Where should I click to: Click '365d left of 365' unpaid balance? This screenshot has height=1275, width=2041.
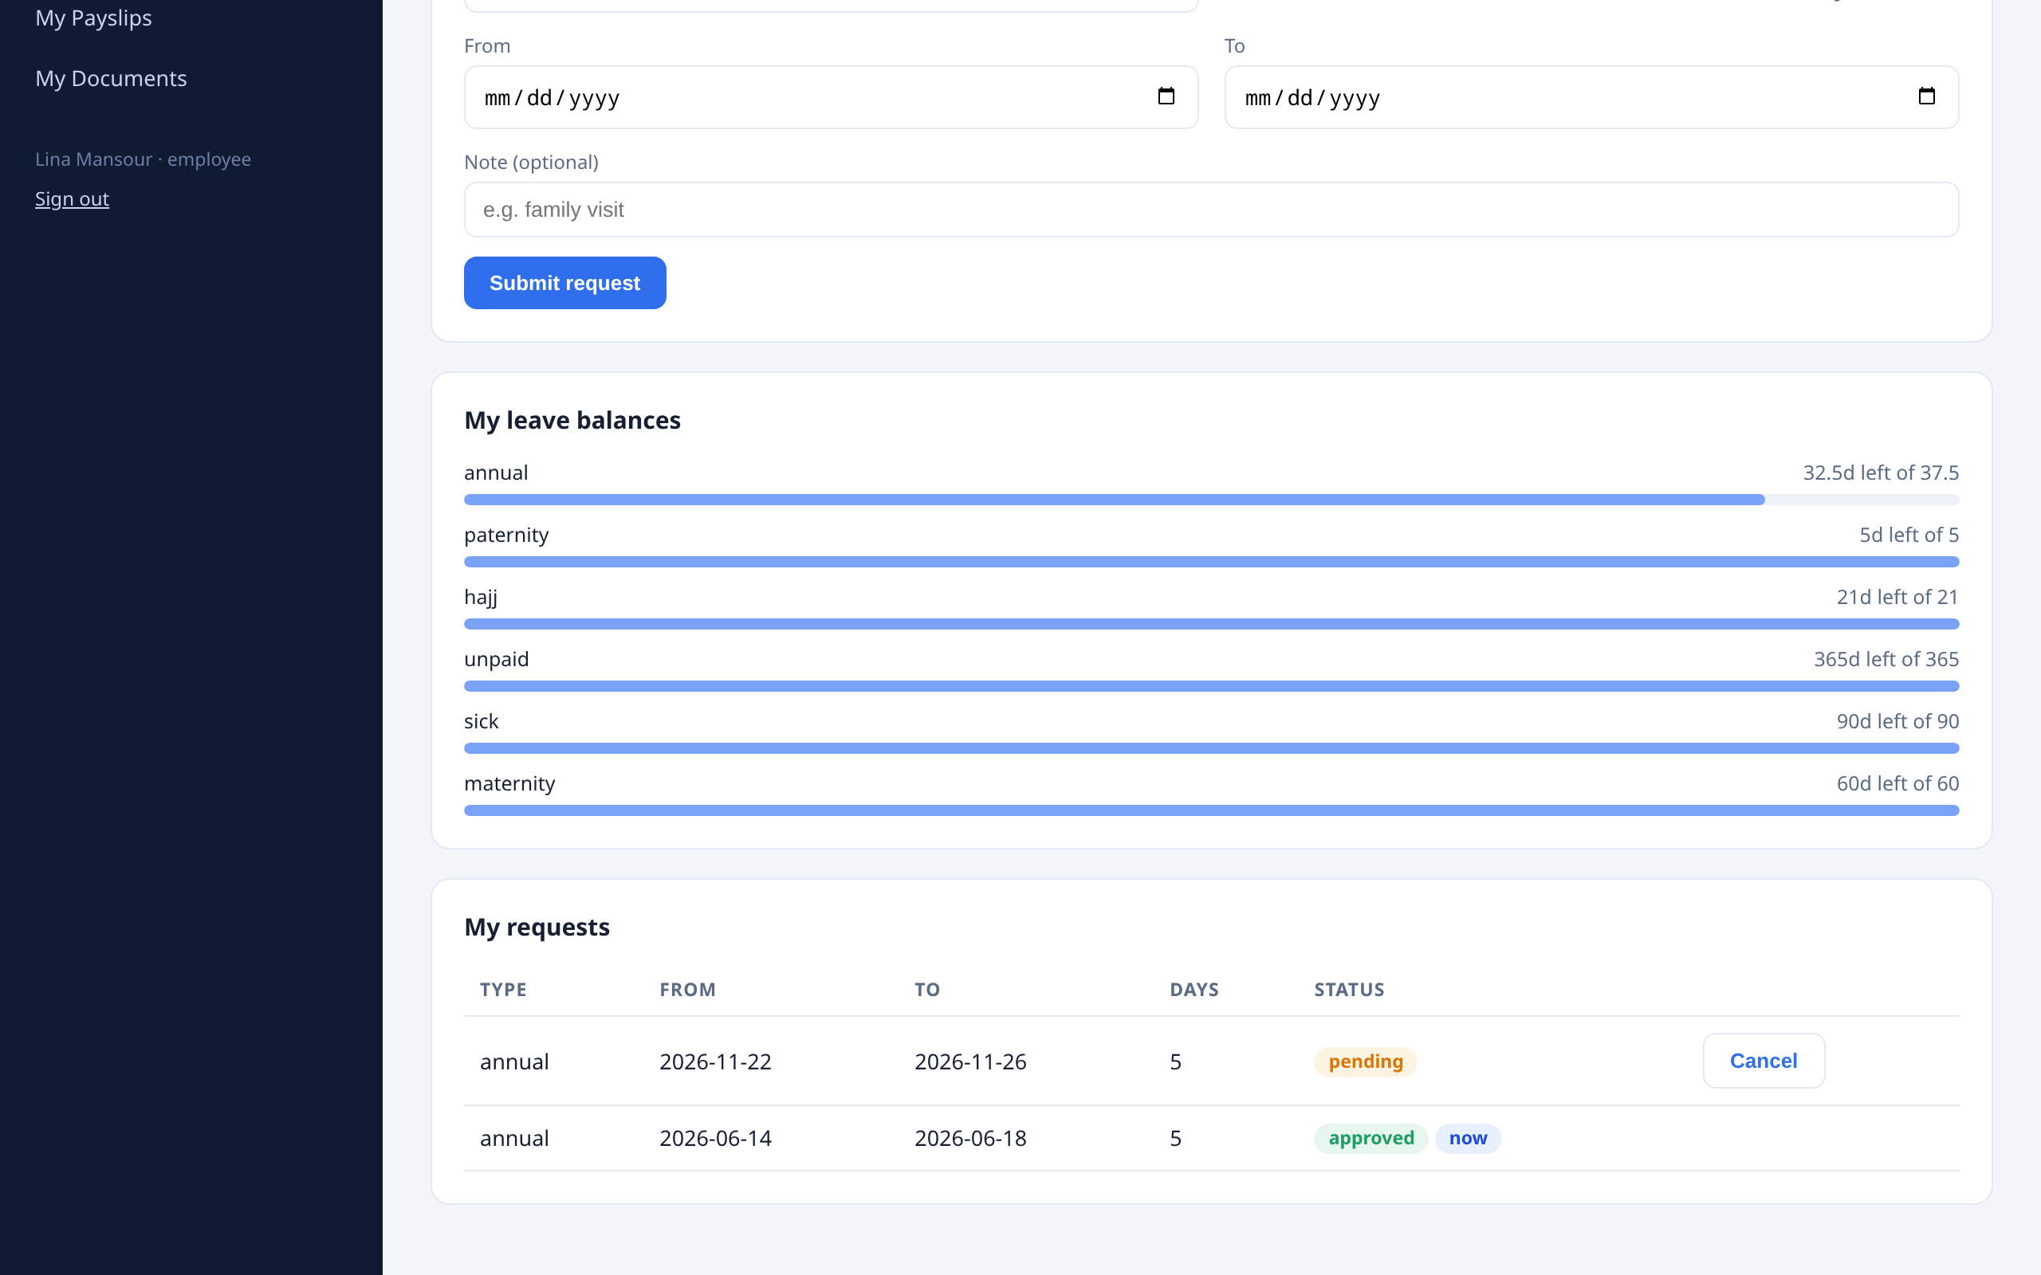1886,660
